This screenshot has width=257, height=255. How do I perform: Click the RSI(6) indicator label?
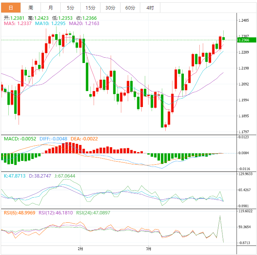pyautogui.click(x=19, y=213)
